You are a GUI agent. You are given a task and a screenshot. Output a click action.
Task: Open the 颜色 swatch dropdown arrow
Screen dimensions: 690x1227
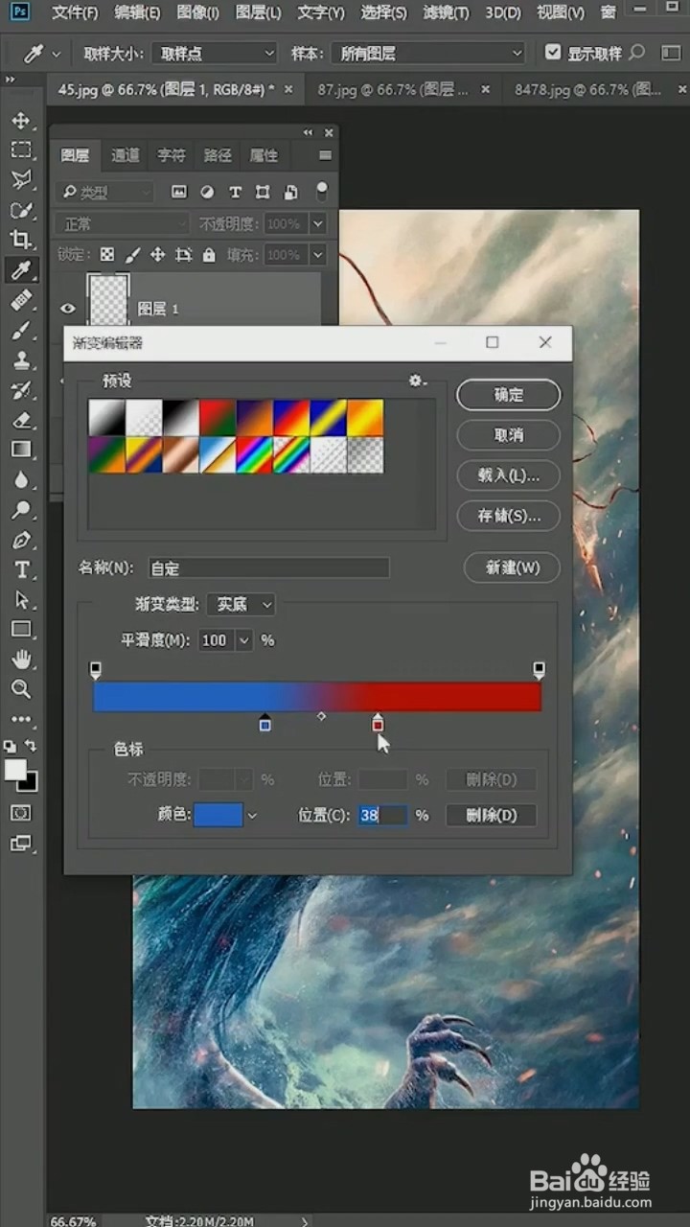(x=253, y=816)
